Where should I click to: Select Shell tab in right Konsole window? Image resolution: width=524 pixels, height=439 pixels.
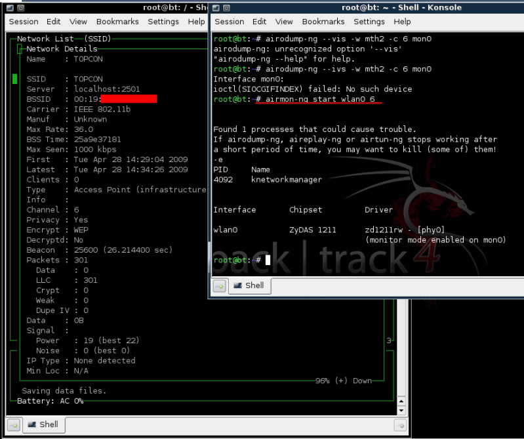pos(248,285)
